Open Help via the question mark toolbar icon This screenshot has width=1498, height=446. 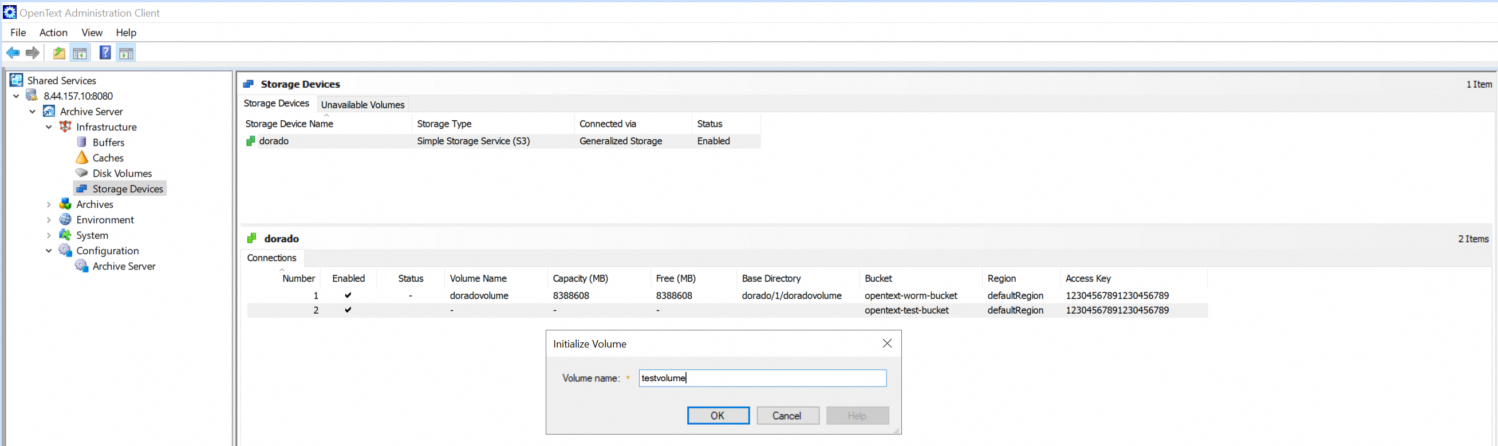pos(105,53)
